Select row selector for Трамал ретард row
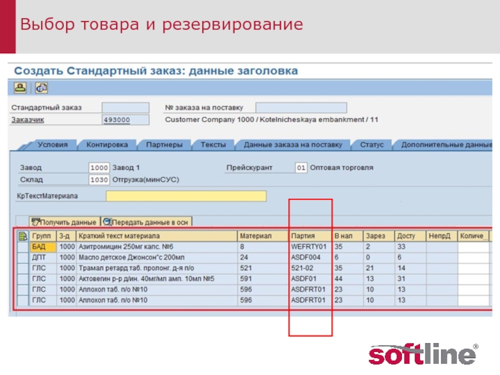The height and width of the screenshot is (375, 500). pyautogui.click(x=23, y=268)
